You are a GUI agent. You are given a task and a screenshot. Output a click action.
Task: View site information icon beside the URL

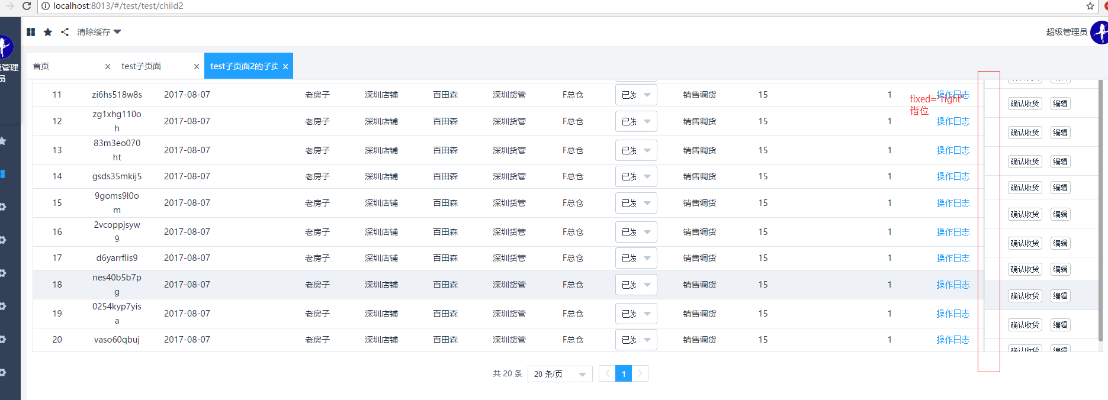click(46, 6)
